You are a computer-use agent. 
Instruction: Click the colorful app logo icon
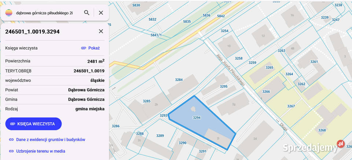(9, 13)
